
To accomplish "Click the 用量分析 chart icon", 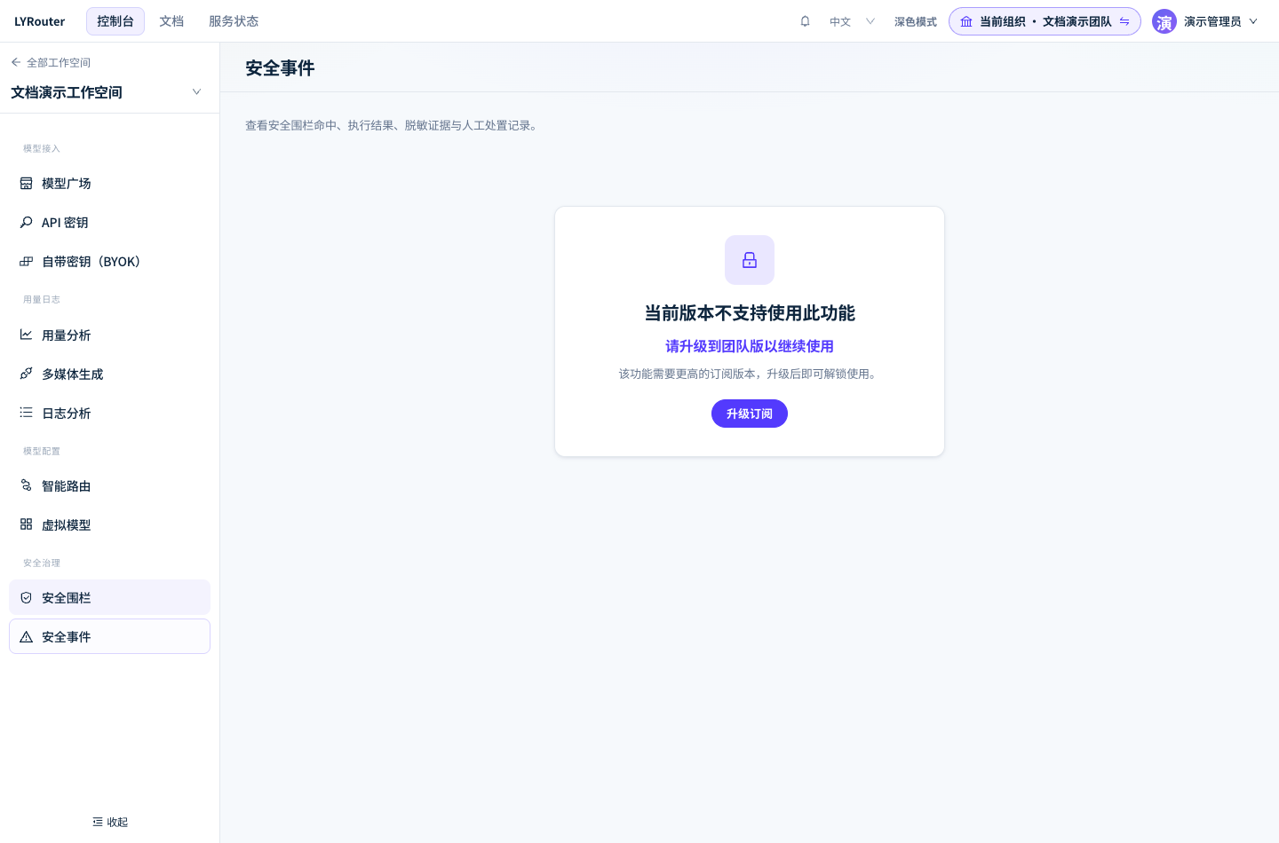I will tap(27, 335).
